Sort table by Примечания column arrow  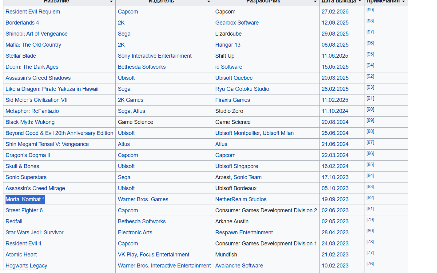coord(403,2)
